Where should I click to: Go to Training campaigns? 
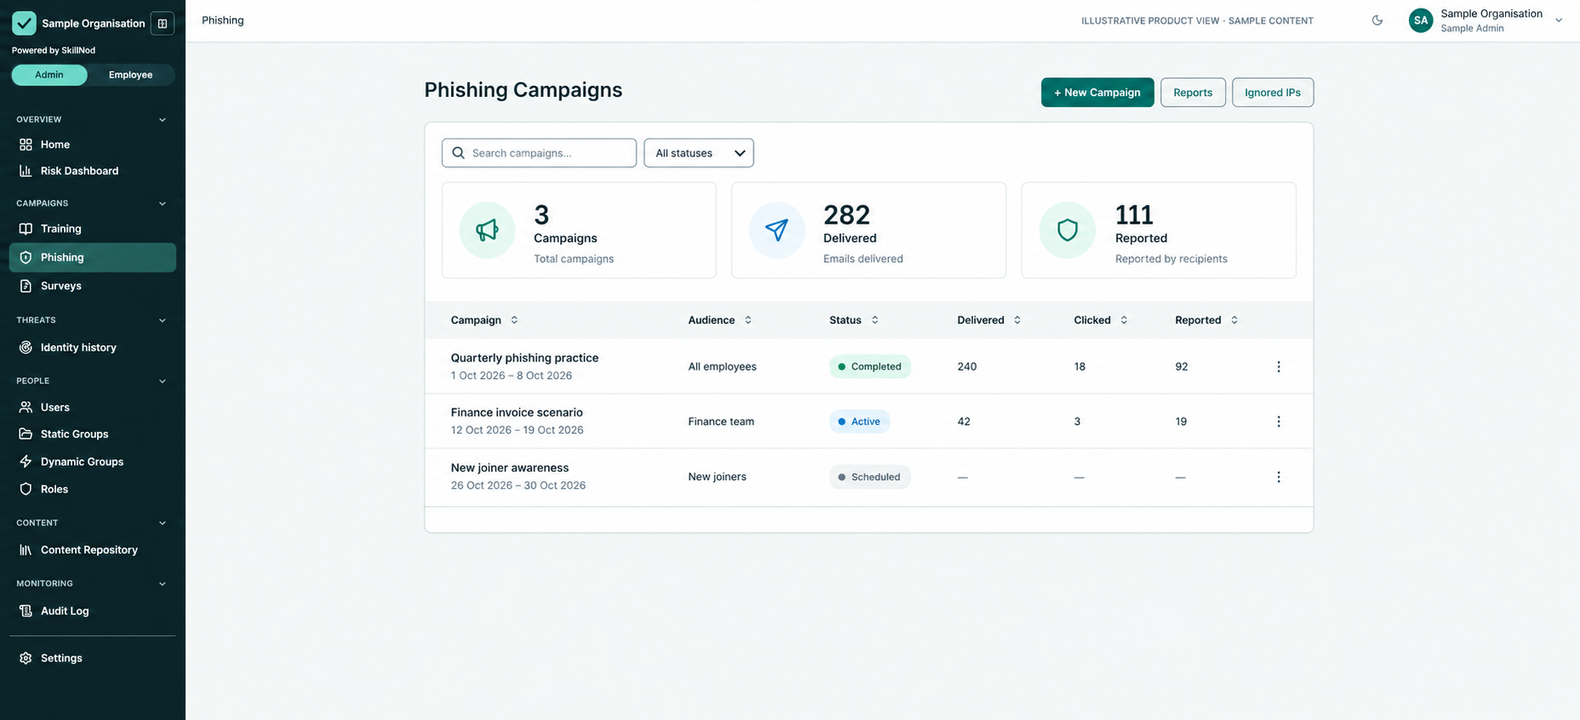[92, 229]
